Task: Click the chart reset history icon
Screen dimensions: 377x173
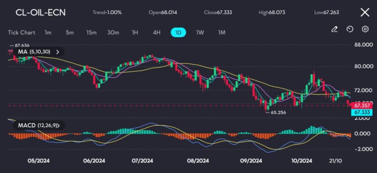Action: coord(350,29)
